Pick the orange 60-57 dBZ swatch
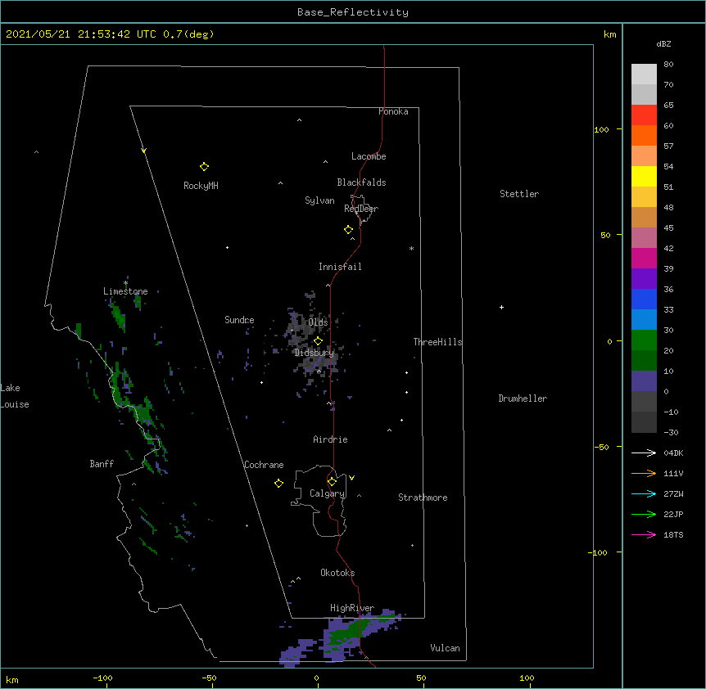The height and width of the screenshot is (689, 706). [x=644, y=135]
